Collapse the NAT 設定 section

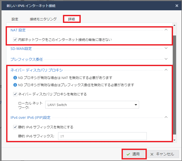(x=166, y=30)
